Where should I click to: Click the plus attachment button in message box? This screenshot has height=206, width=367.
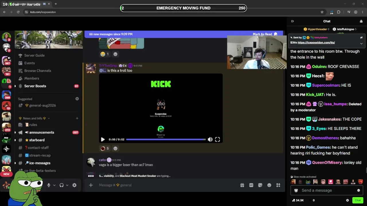(x=91, y=185)
